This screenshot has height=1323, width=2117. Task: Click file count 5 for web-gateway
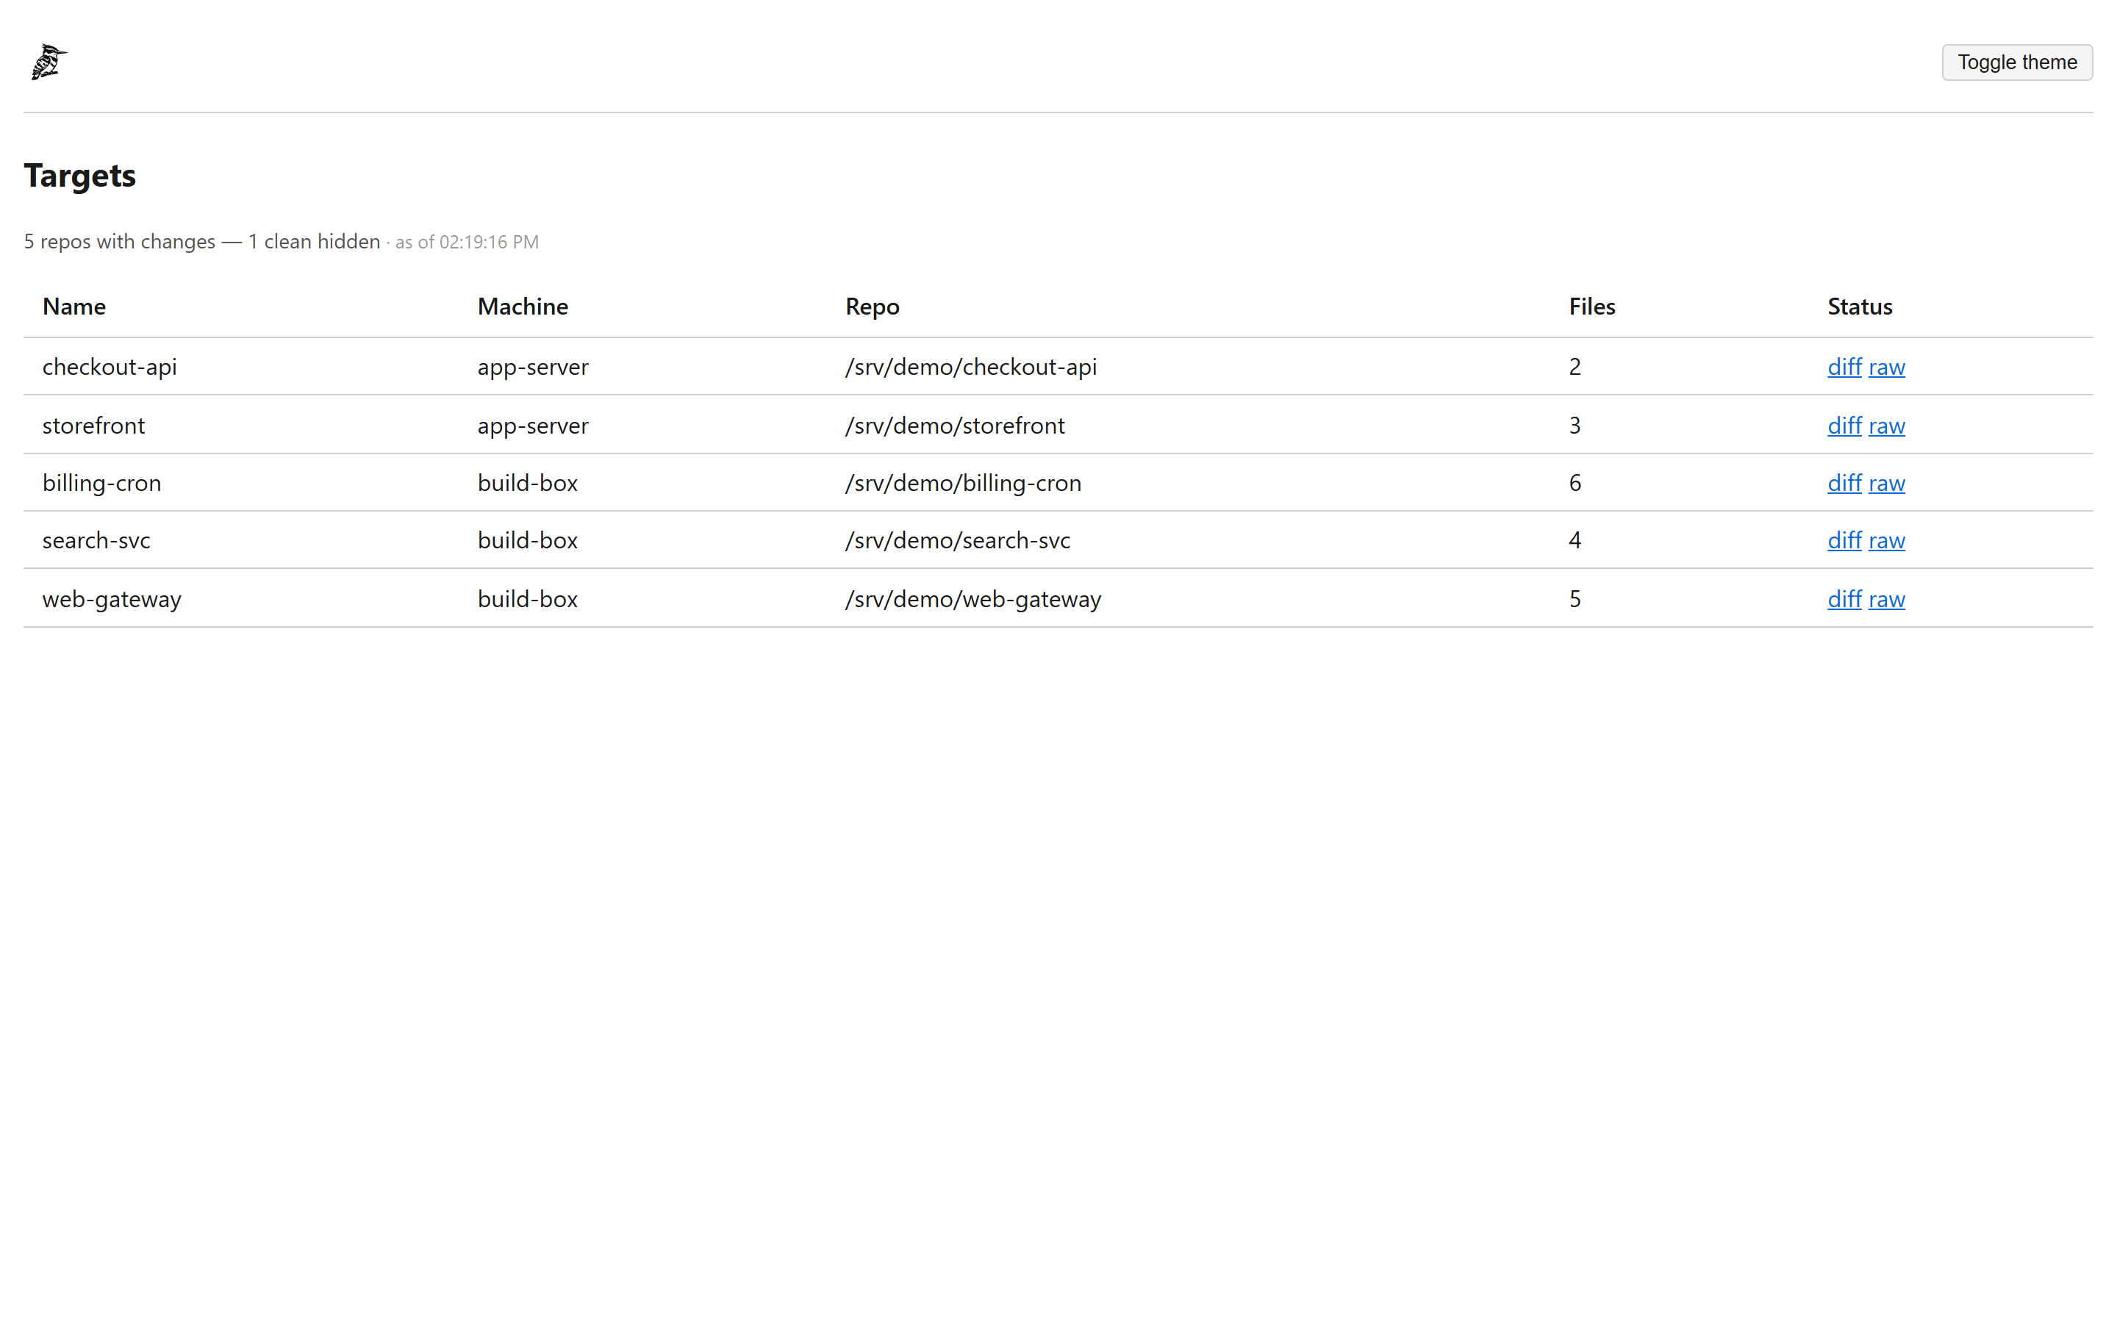(1575, 598)
